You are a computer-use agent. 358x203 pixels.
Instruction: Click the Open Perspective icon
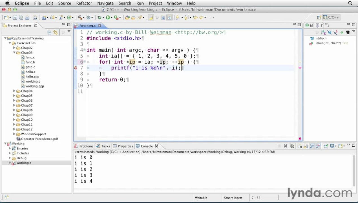319,17
